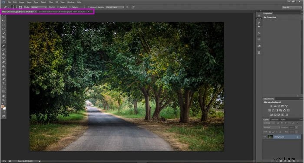Open the Sample Current Layer dropdown

[115, 7]
